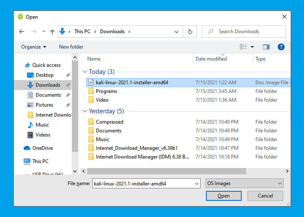Go back using the back arrow
The height and width of the screenshot is (217, 304).
click(22, 32)
